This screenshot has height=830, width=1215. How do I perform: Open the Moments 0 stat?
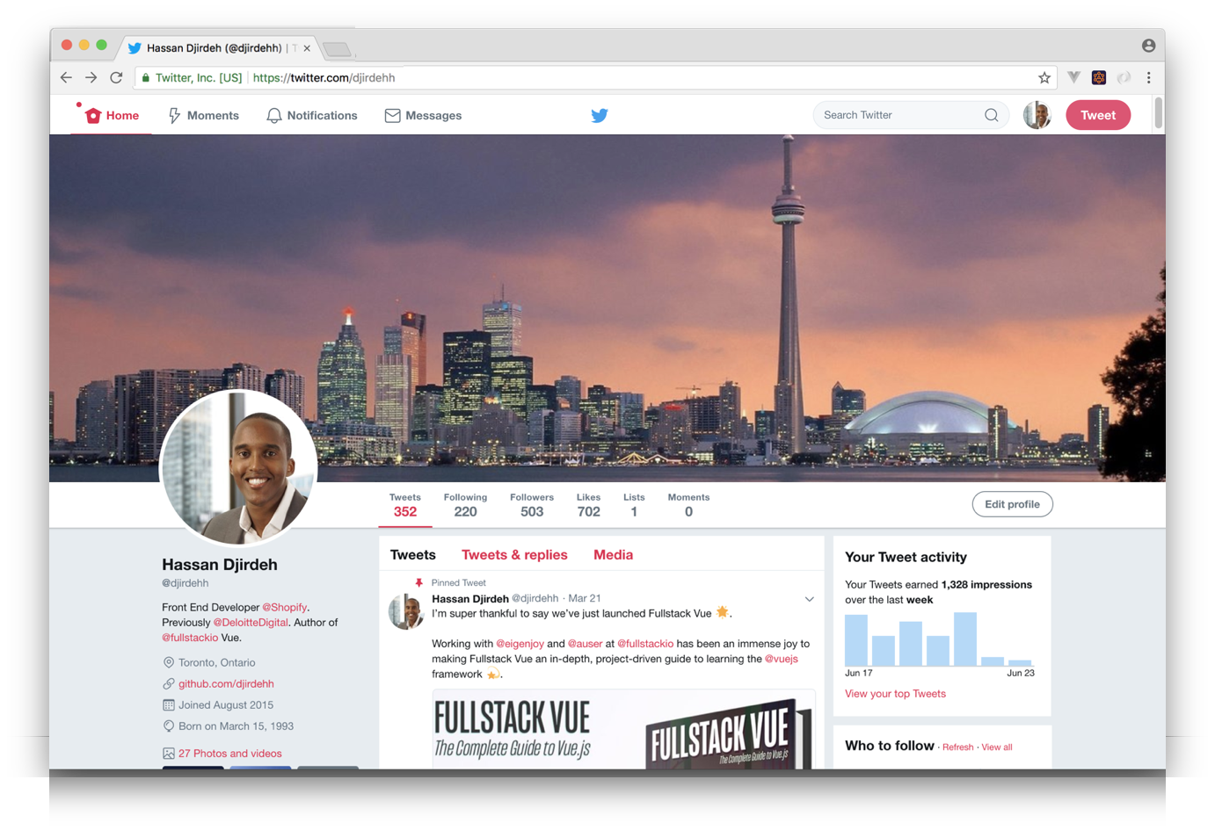[688, 505]
